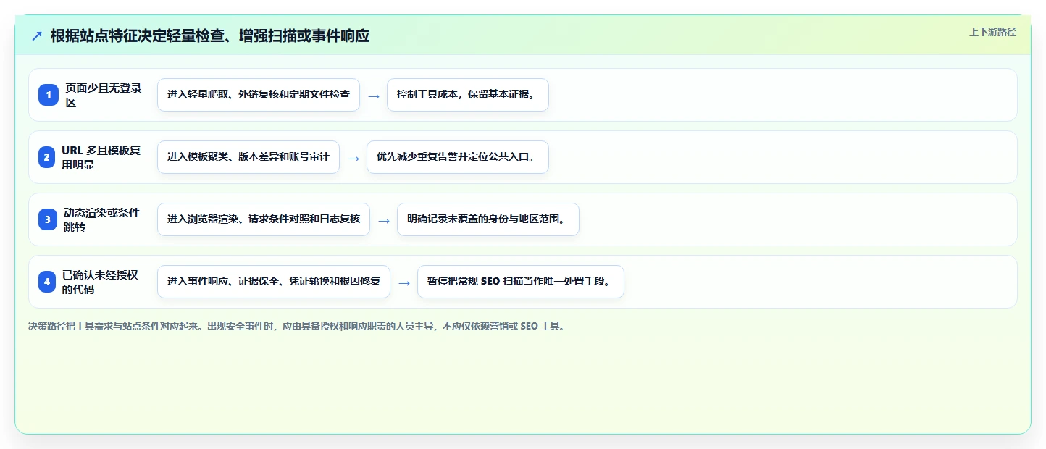Image resolution: width=1046 pixels, height=449 pixels.
Task: Click the footnote text starting with 决策路径把工具需求
Action: point(296,326)
